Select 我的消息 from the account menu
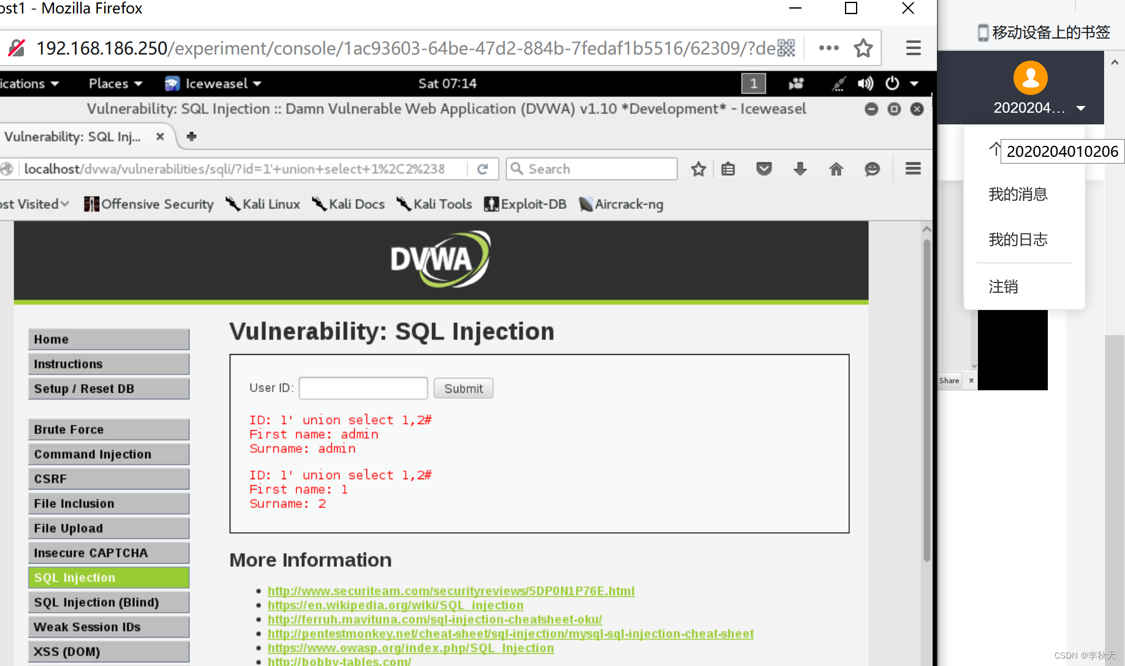The image size is (1125, 666). pos(1018,194)
